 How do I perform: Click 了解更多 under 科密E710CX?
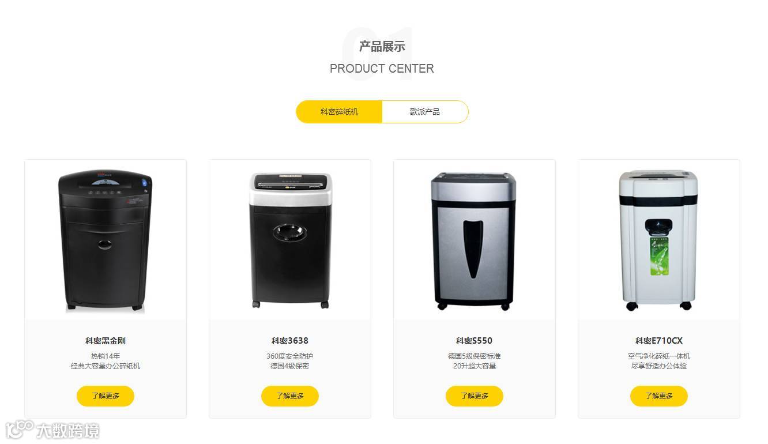[659, 396]
